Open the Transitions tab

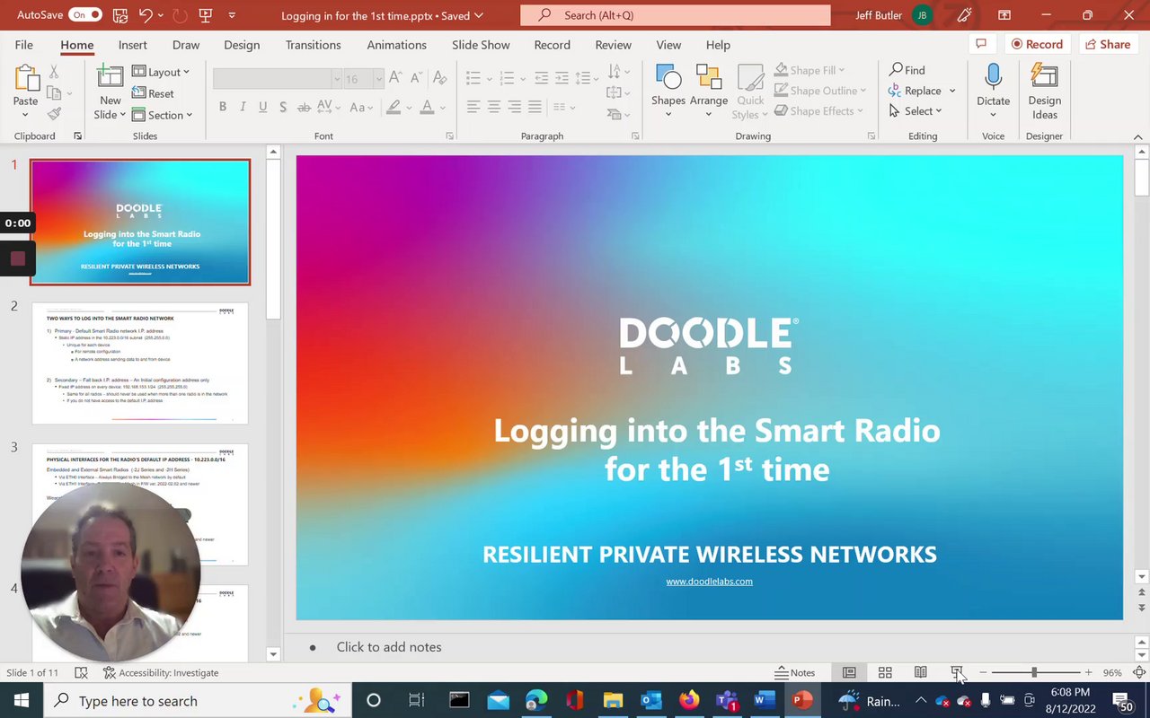[313, 45]
